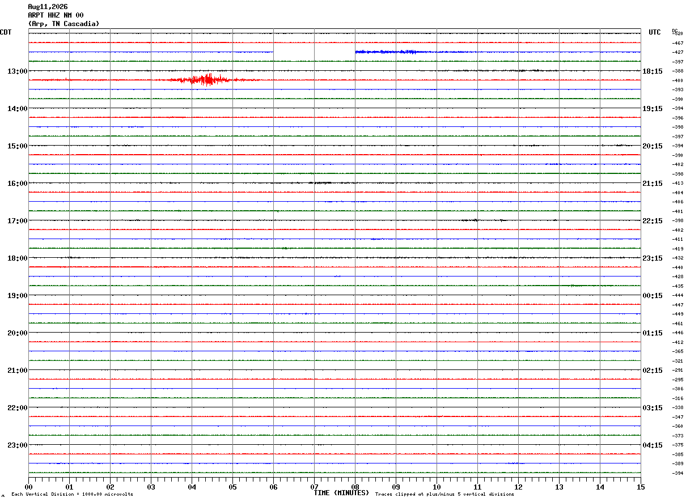Click the DC offset value -291

[677, 370]
